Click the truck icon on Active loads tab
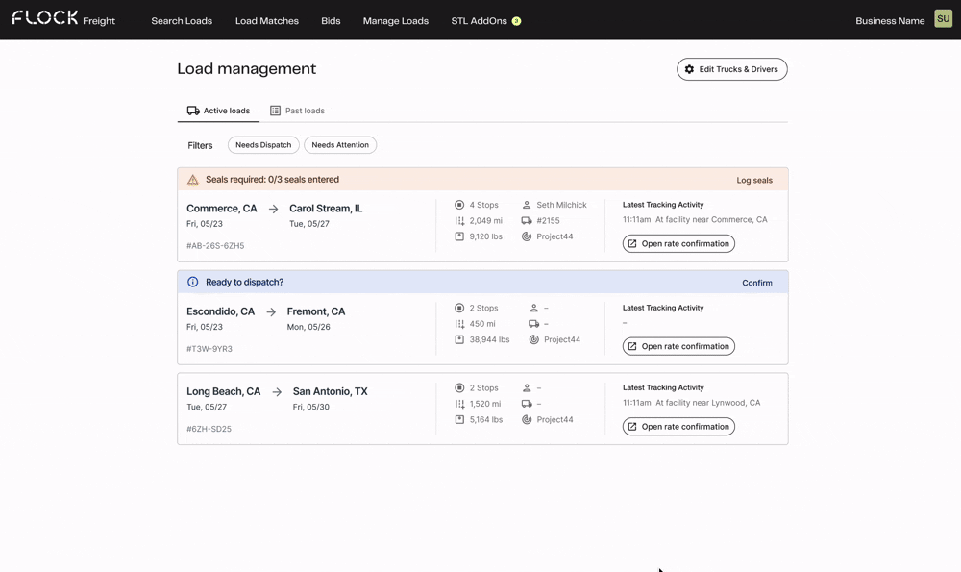 pyautogui.click(x=193, y=111)
